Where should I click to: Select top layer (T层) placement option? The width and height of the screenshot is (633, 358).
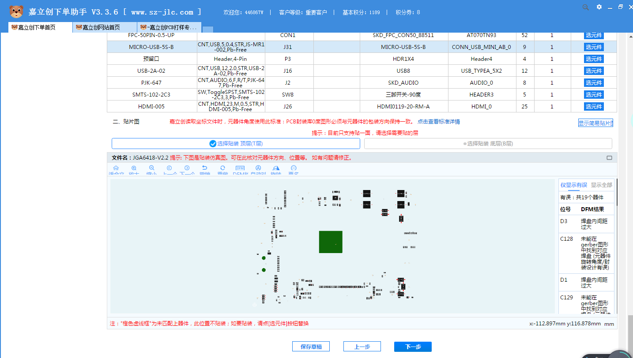coord(236,144)
